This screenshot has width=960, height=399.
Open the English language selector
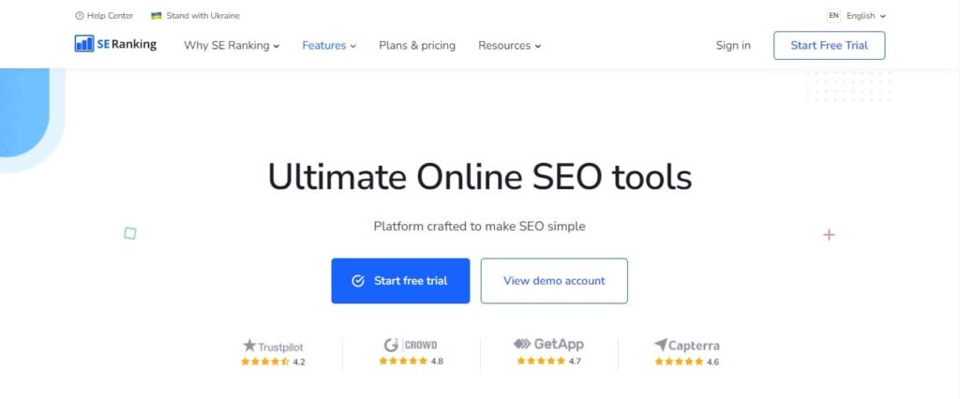[865, 16]
